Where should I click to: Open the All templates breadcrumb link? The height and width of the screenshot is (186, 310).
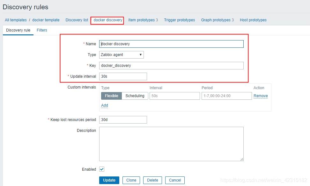click(16, 20)
